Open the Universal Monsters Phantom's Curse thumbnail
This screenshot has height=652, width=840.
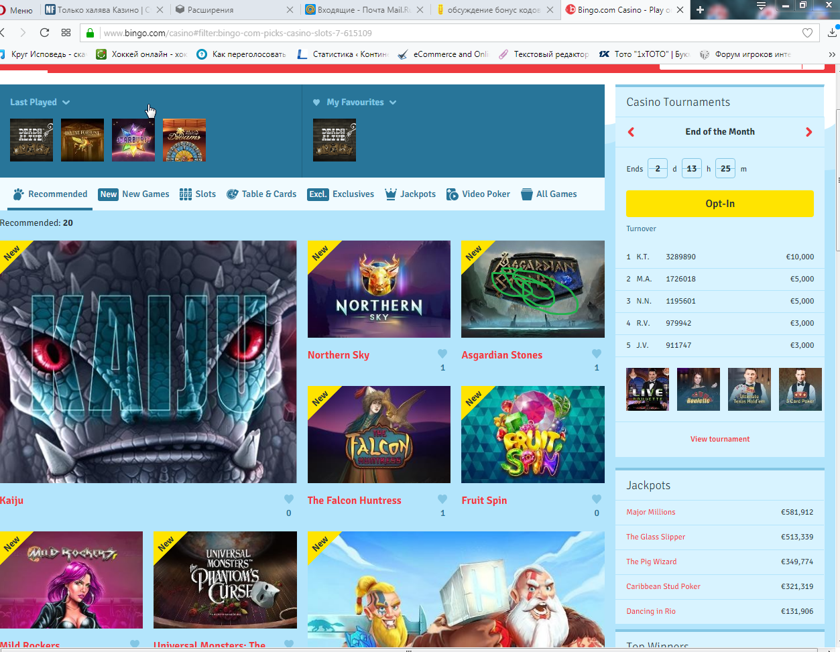pyautogui.click(x=225, y=580)
